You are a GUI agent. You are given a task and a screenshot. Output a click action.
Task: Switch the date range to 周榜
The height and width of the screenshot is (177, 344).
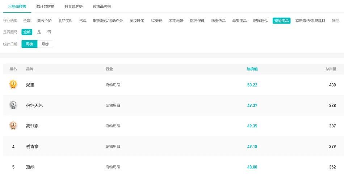tap(29, 44)
